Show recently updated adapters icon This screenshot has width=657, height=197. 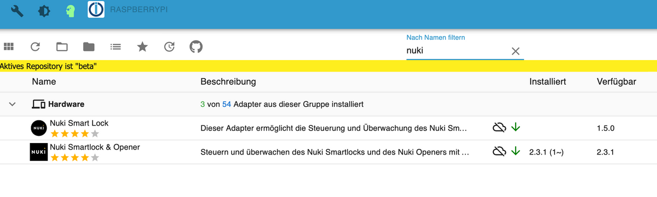(169, 47)
